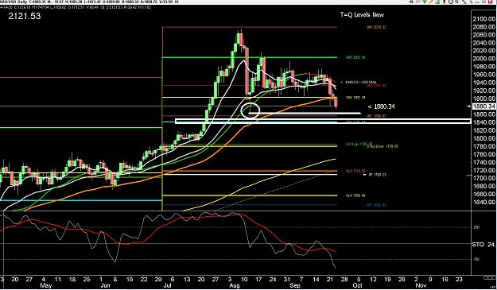Click the stochastic 750 level label

click(x=476, y=259)
